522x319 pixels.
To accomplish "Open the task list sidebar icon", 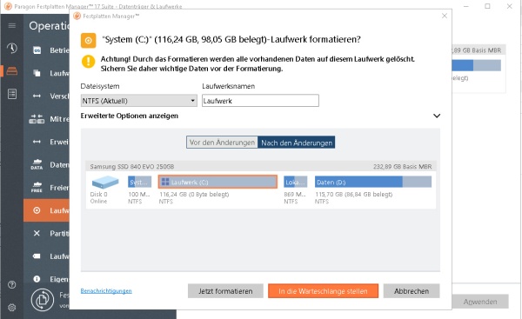I will click(x=12, y=94).
